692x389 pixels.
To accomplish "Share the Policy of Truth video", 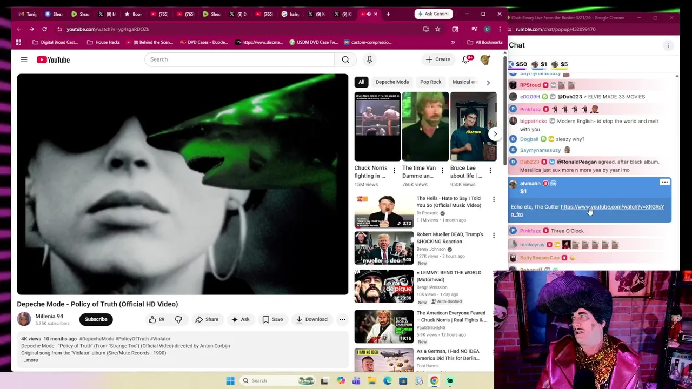I will (x=207, y=319).
